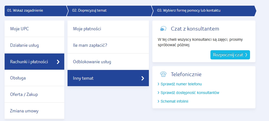Choose Moje płatności topic
Viewport: 269px width, 121px height.
87,29
